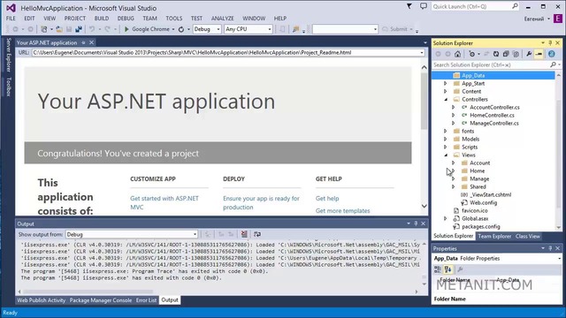Click the Output panel horizontal scrollbar thumb
Screen dimensions: 566x318
click(88, 291)
